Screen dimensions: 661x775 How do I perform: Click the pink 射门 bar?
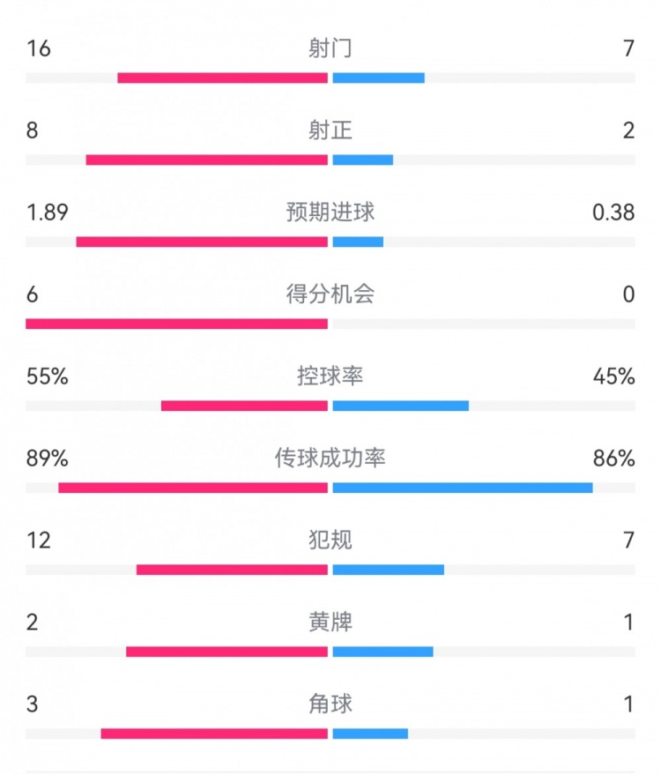[x=222, y=78]
